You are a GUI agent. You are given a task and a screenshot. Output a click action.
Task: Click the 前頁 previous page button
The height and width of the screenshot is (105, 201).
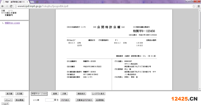tap(55, 94)
